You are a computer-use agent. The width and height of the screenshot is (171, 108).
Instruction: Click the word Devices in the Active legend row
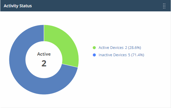point(117,48)
